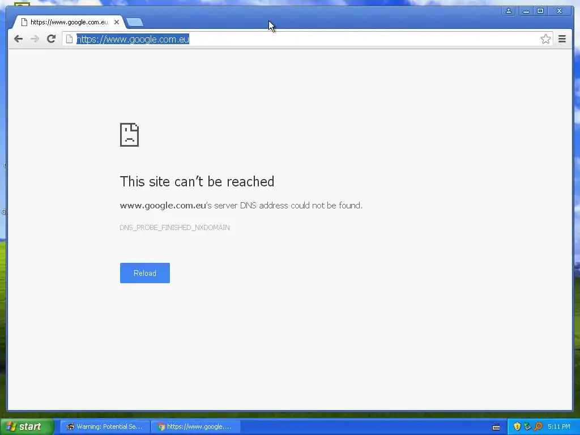This screenshot has height=435, width=580.
Task: Click the sad page error icon
Action: 129,135
